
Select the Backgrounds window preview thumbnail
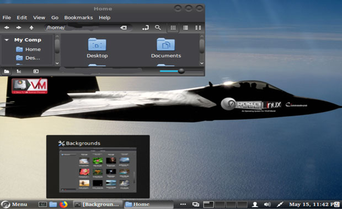click(x=98, y=170)
